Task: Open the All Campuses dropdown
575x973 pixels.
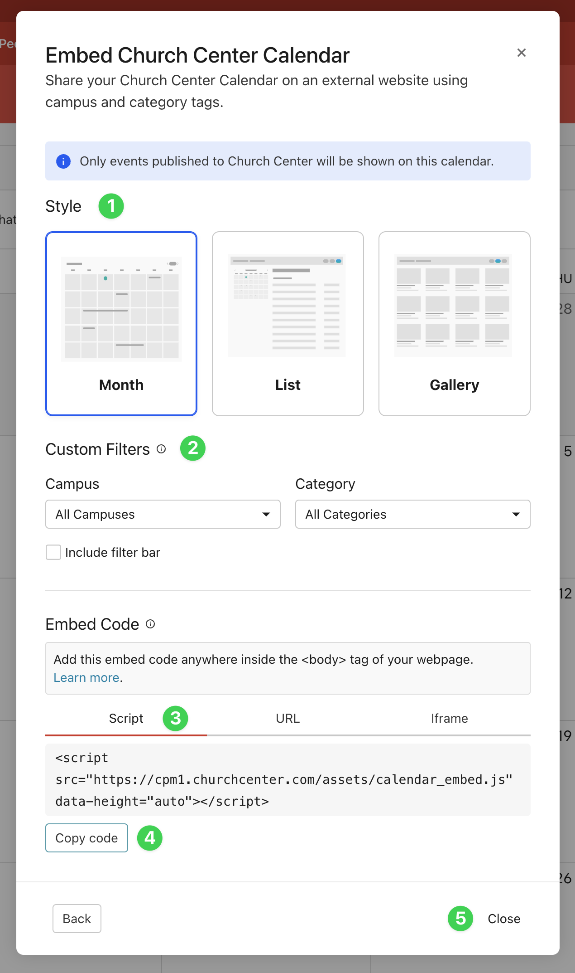Action: point(163,514)
